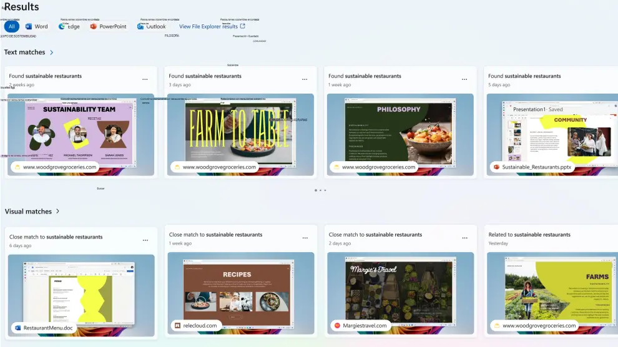This screenshot has width=618, height=347.
Task: Open more options on Philosophy card
Action: click(x=464, y=79)
